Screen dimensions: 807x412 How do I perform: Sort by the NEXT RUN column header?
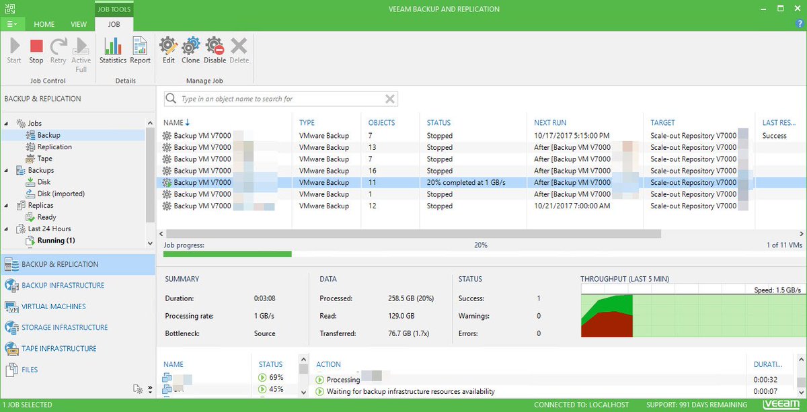(x=549, y=123)
